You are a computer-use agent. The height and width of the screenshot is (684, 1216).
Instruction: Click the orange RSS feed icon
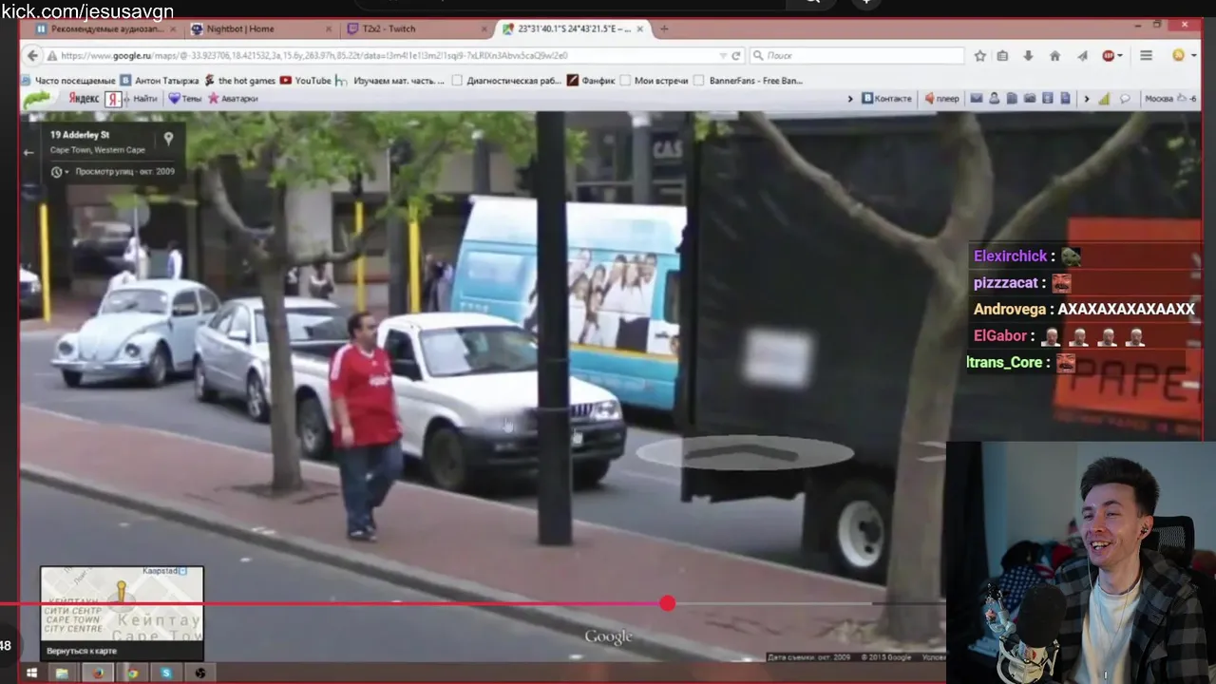(1178, 56)
